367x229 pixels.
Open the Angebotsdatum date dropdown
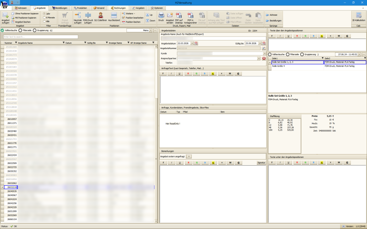pos(192,43)
